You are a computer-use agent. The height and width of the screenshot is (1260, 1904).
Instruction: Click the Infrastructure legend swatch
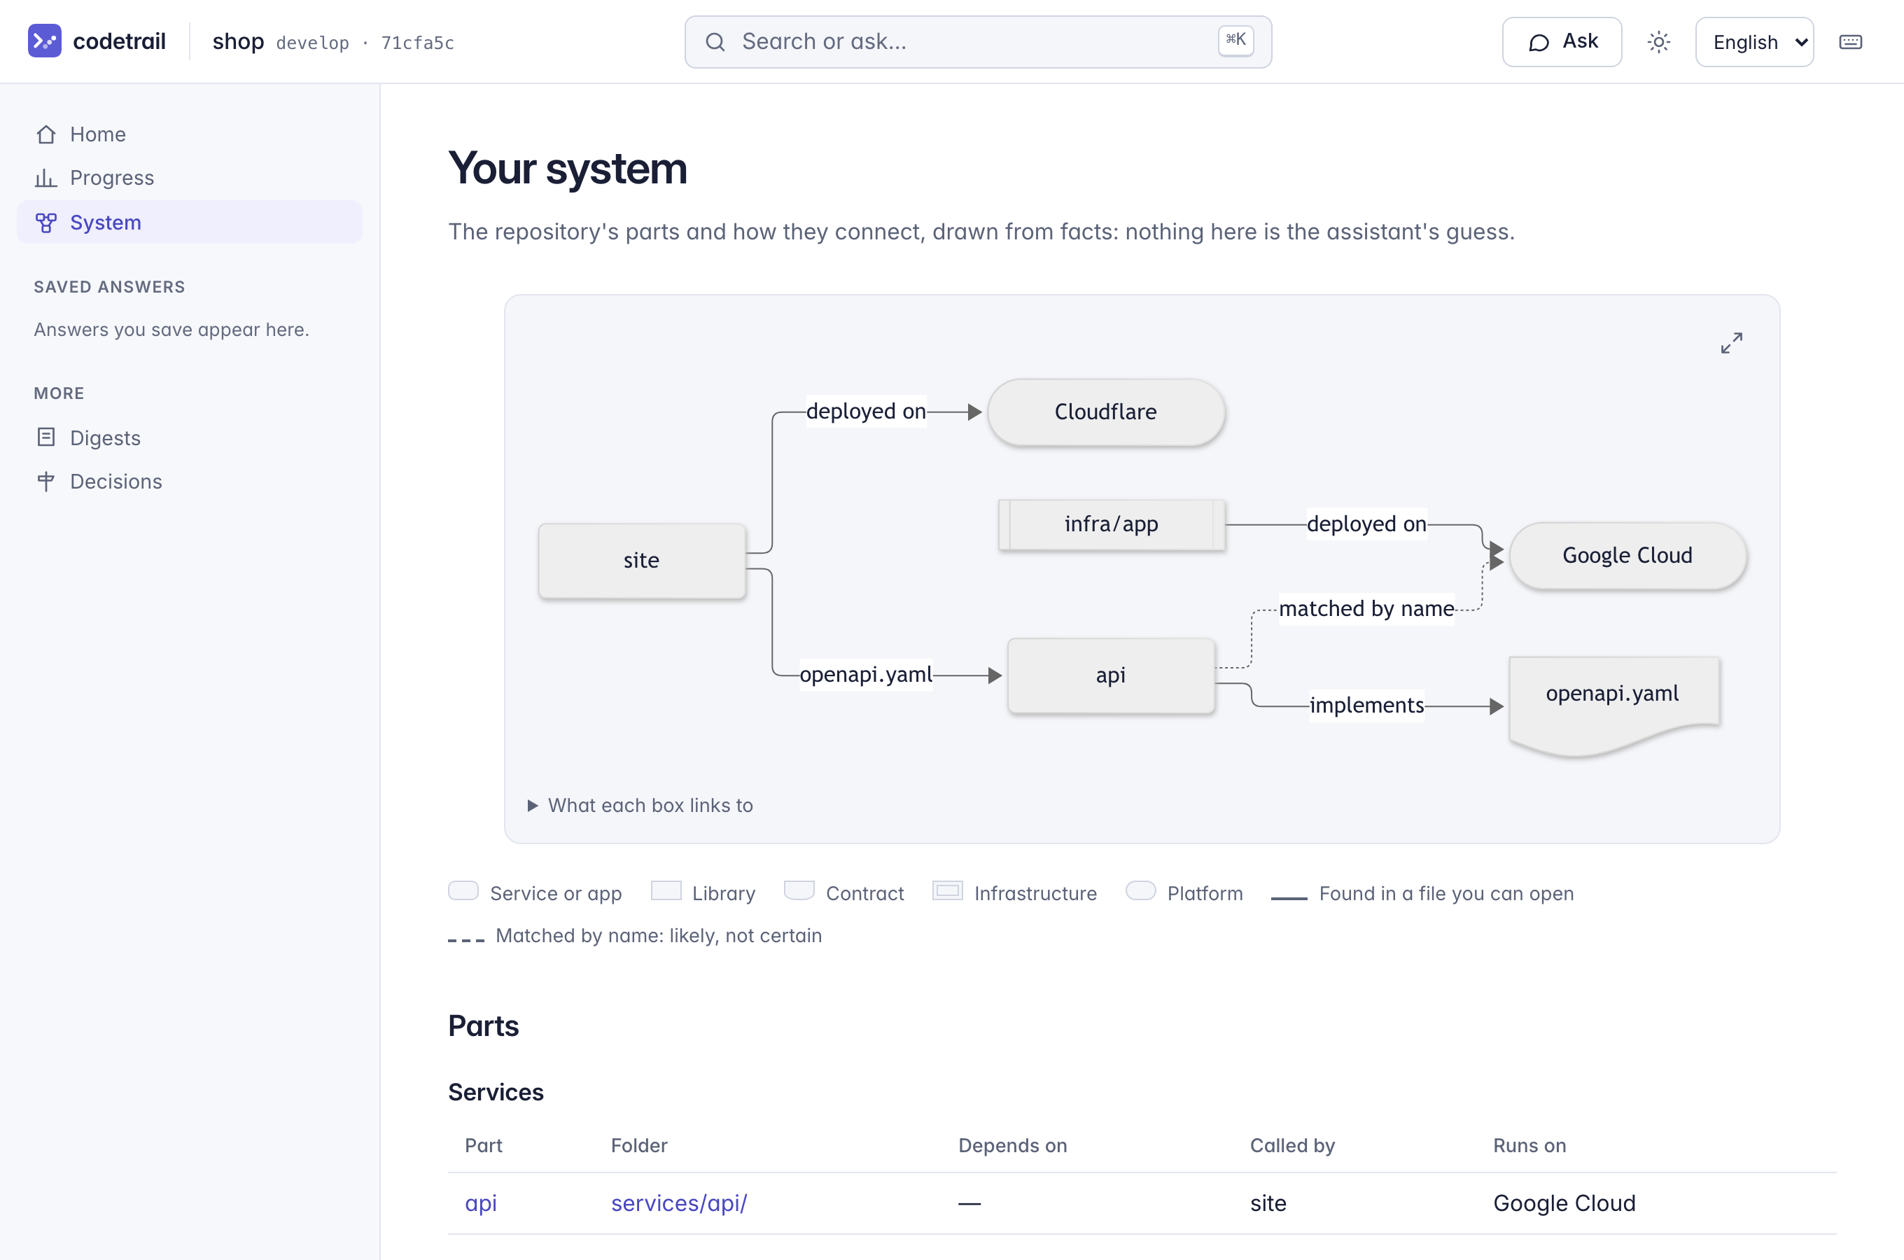947,891
